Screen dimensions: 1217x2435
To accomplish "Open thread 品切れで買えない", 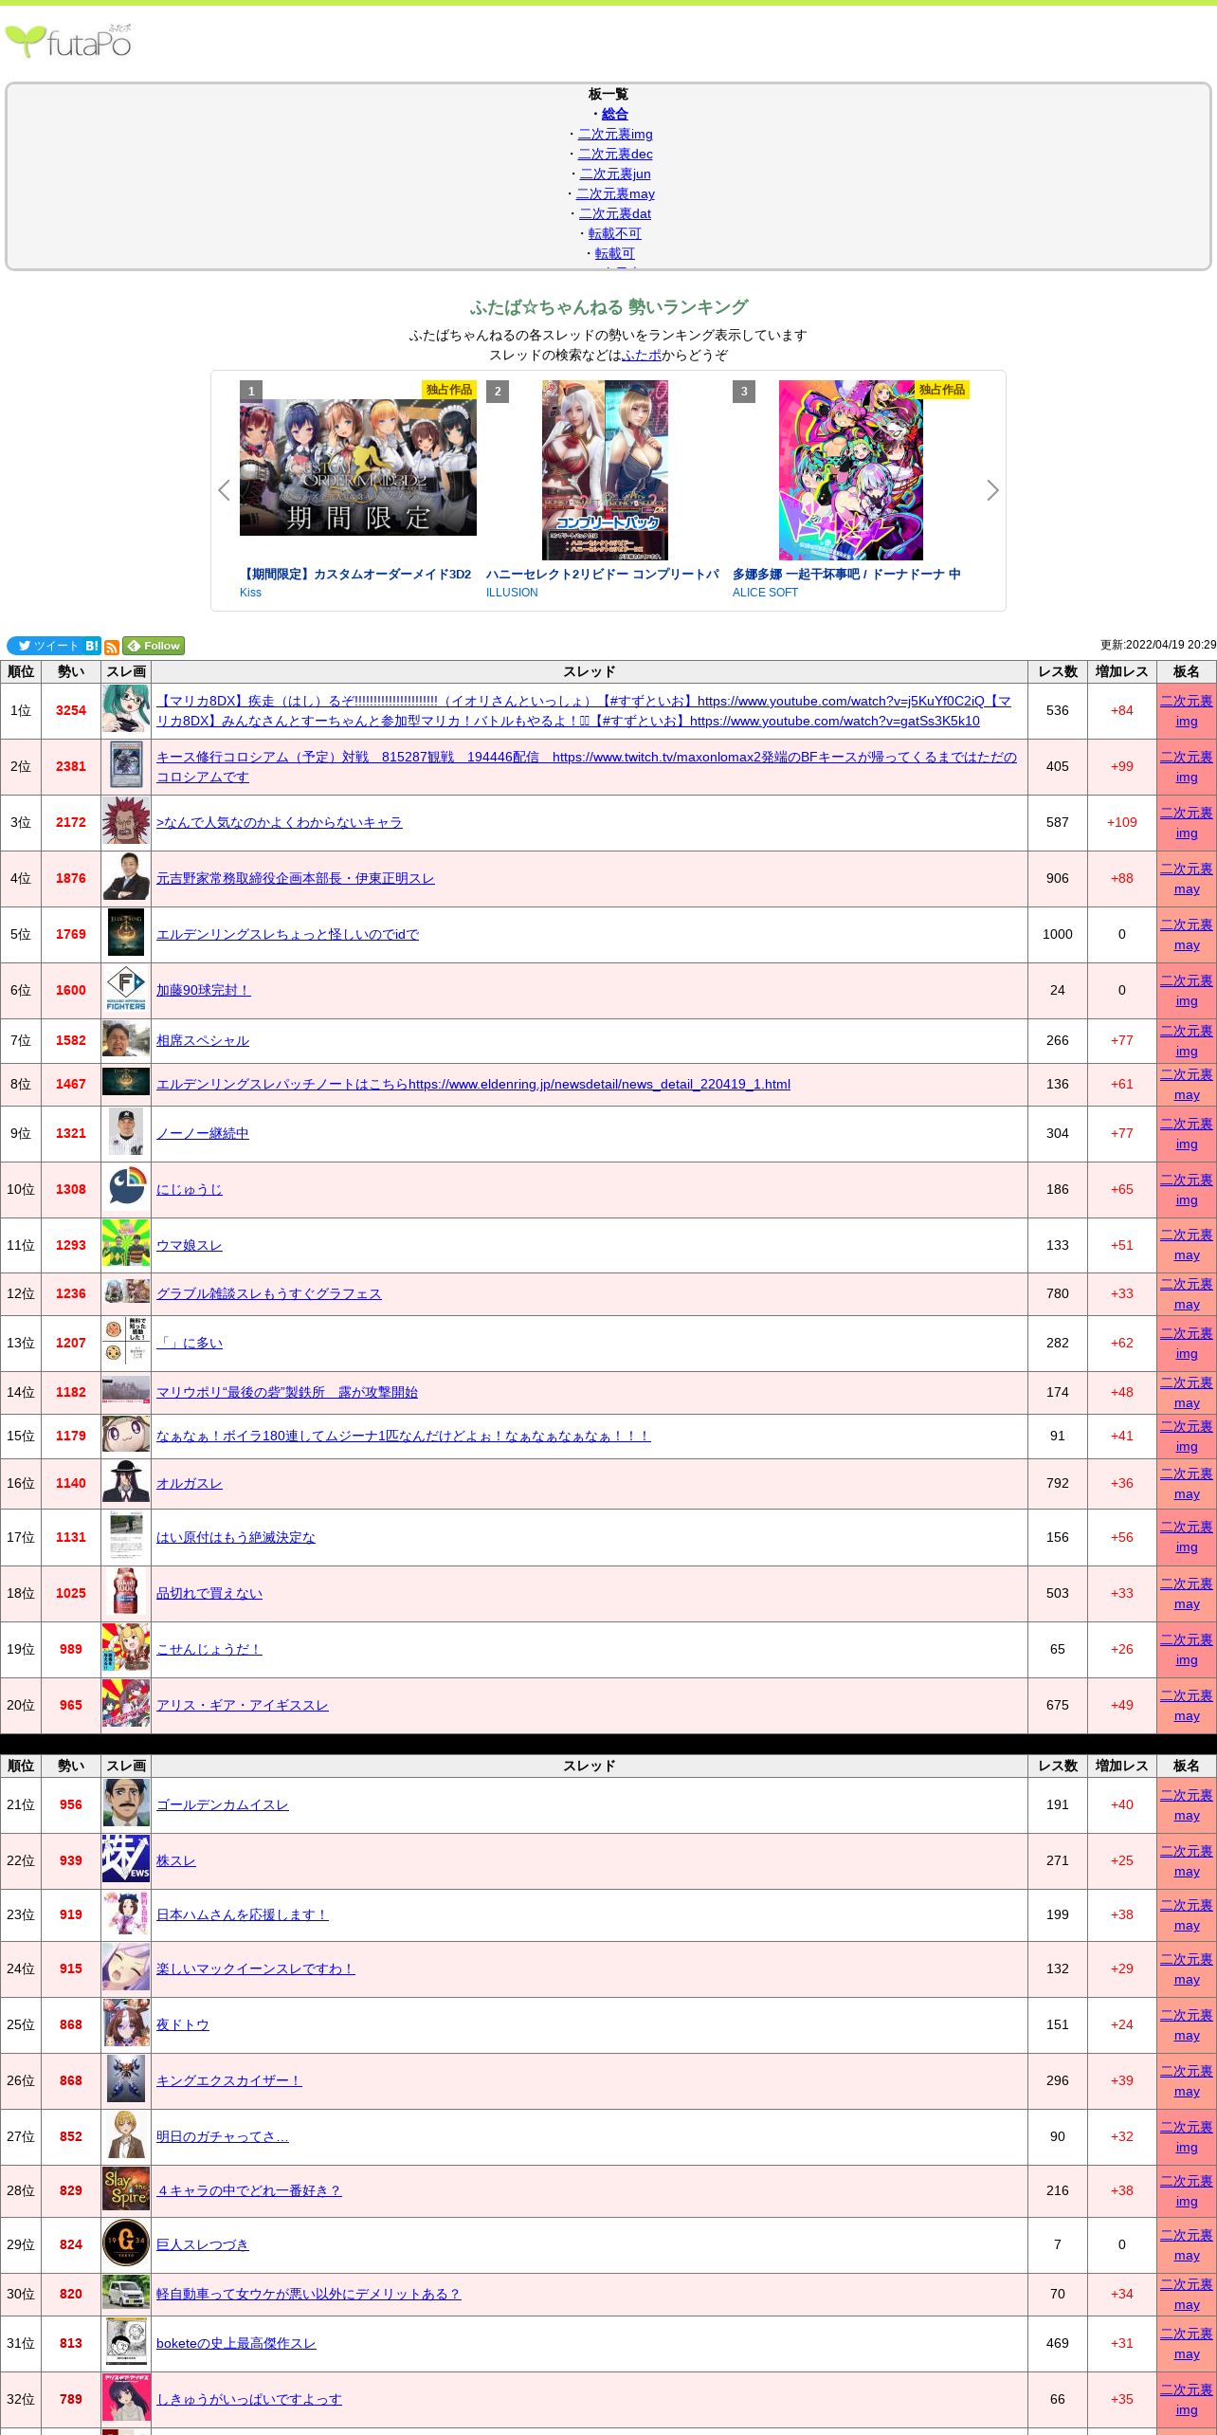I will click(x=209, y=1593).
